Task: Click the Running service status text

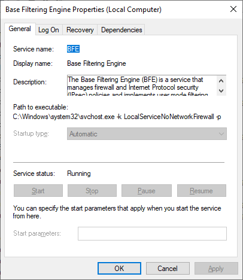Action: coord(79,174)
